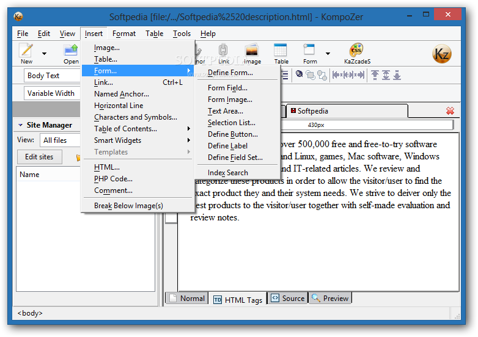The image size is (478, 337).
Task: Close the open Insert menu
Action: [x=94, y=34]
